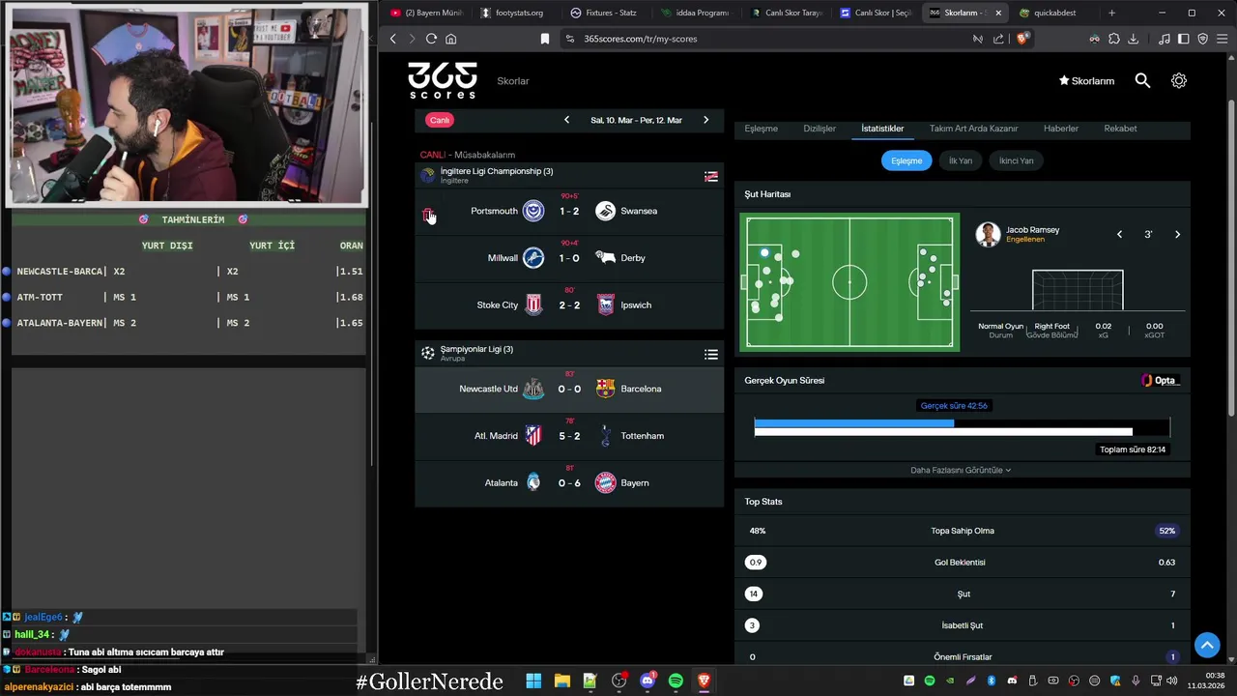Click the Atl. Madrid club crest
Image resolution: width=1237 pixels, height=696 pixels.
tap(533, 436)
